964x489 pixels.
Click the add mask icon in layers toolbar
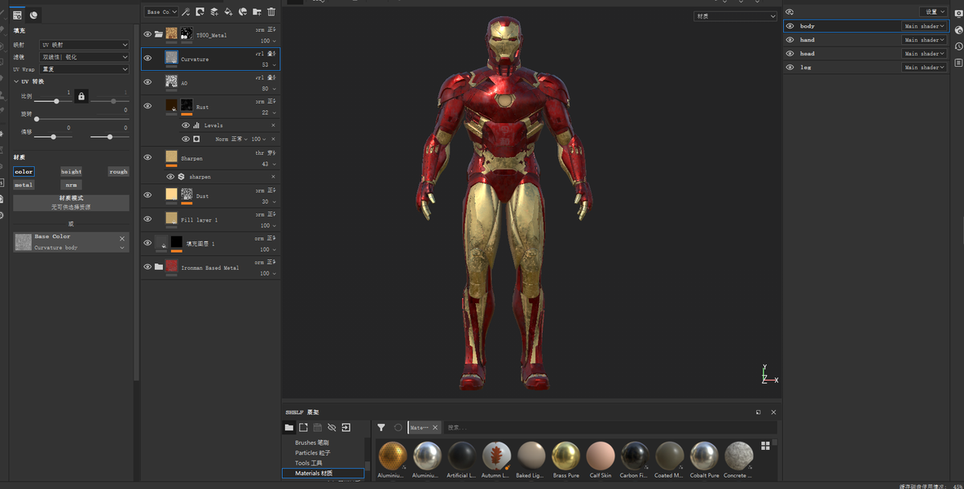200,11
